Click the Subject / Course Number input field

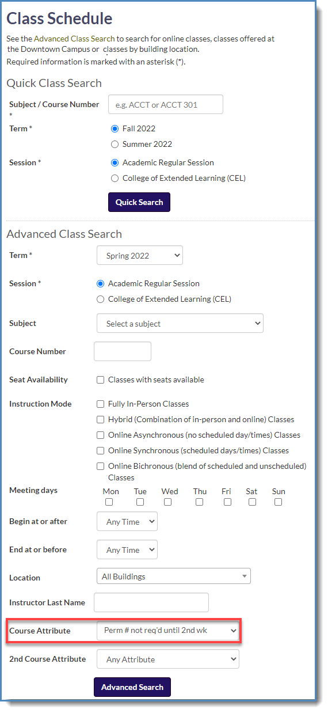tap(166, 105)
